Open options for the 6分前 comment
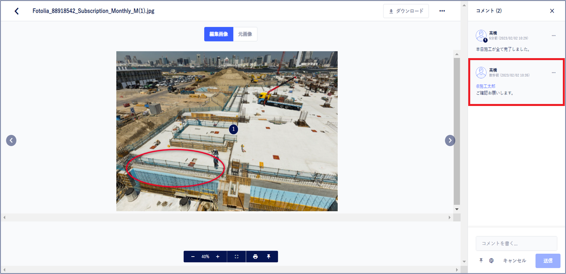Viewport: 566px width, 274px height. (554, 36)
